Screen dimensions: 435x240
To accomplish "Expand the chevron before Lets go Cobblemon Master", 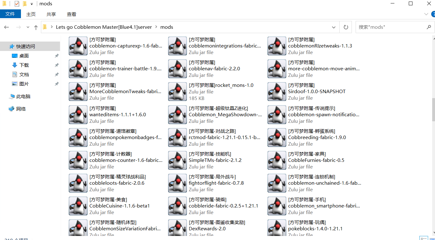I will pyautogui.click(x=52, y=27).
